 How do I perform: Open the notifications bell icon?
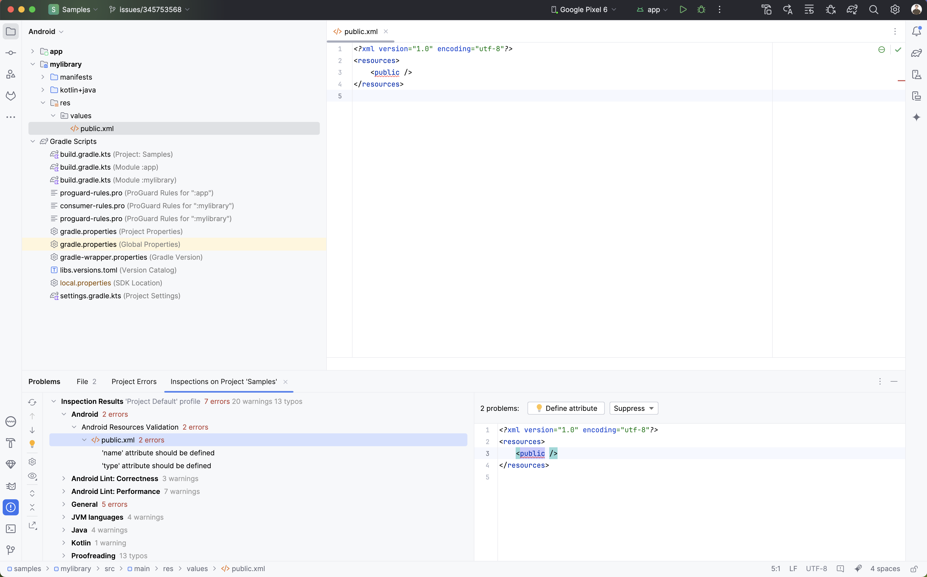tap(916, 31)
